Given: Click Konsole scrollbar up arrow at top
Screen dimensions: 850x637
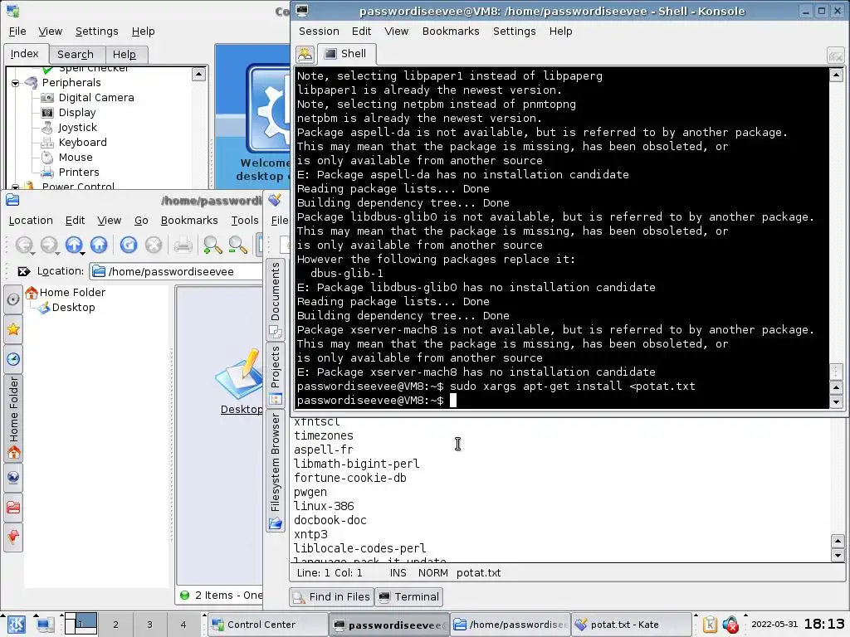Looking at the screenshot, I should coord(836,75).
